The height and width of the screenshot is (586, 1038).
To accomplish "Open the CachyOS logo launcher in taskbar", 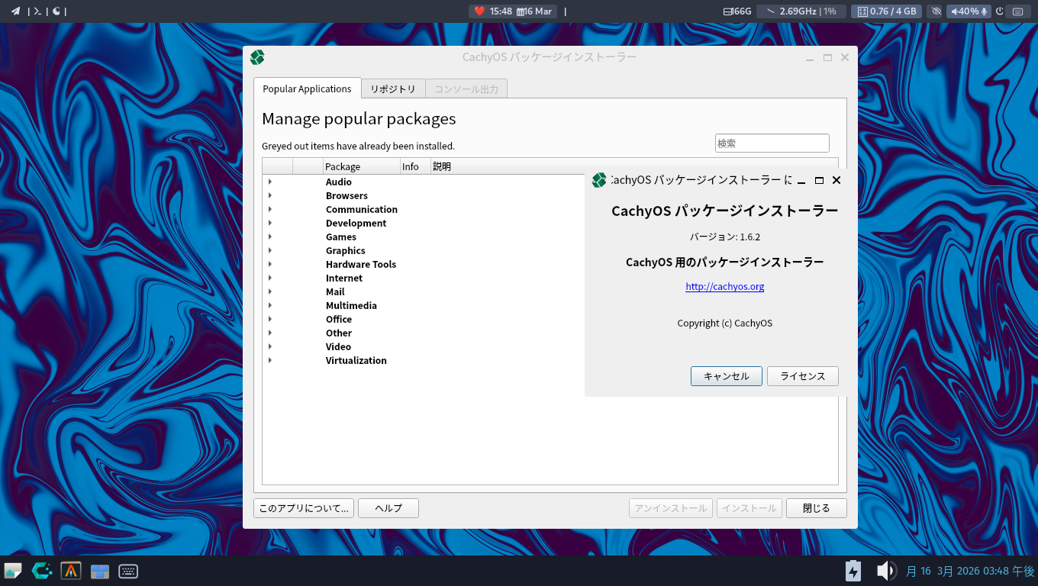I will [42, 571].
